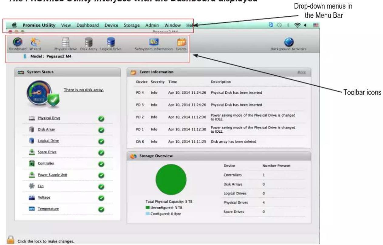
Task: Open the Dashboard toolbar icon
Action: point(17,44)
